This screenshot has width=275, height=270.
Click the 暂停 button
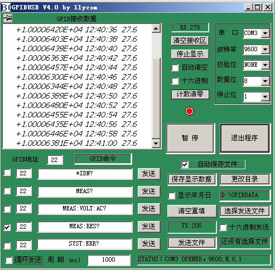click(x=190, y=138)
